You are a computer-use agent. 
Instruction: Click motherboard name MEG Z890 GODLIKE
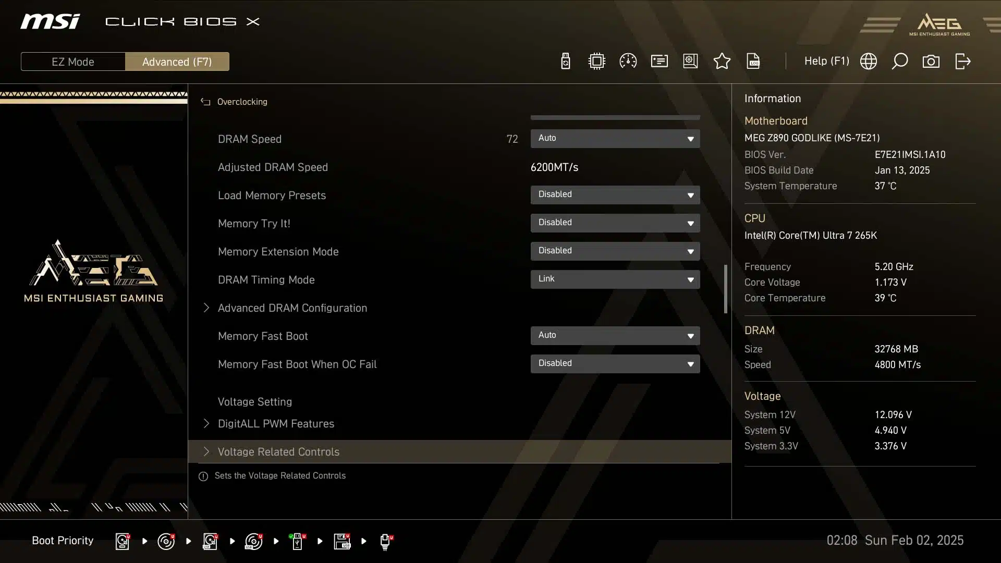click(x=812, y=138)
